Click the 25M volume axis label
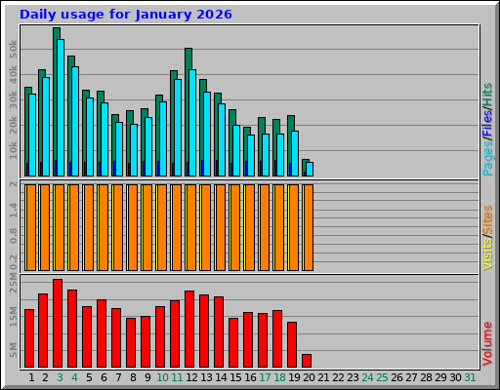500x390 pixels. (13, 283)
